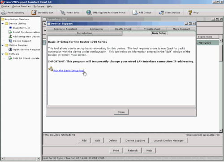The image size is (224, 162).
Task: Open the Online Services menu
Action: (x=22, y=6)
